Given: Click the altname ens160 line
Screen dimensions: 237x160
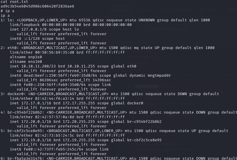Looking at the screenshot, I should coord(26,62).
